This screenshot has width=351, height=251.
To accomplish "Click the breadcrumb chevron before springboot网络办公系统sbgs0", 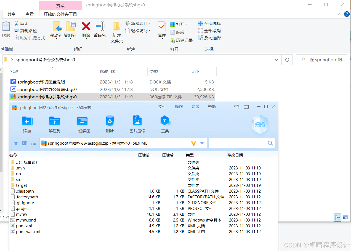I will point(12,60).
